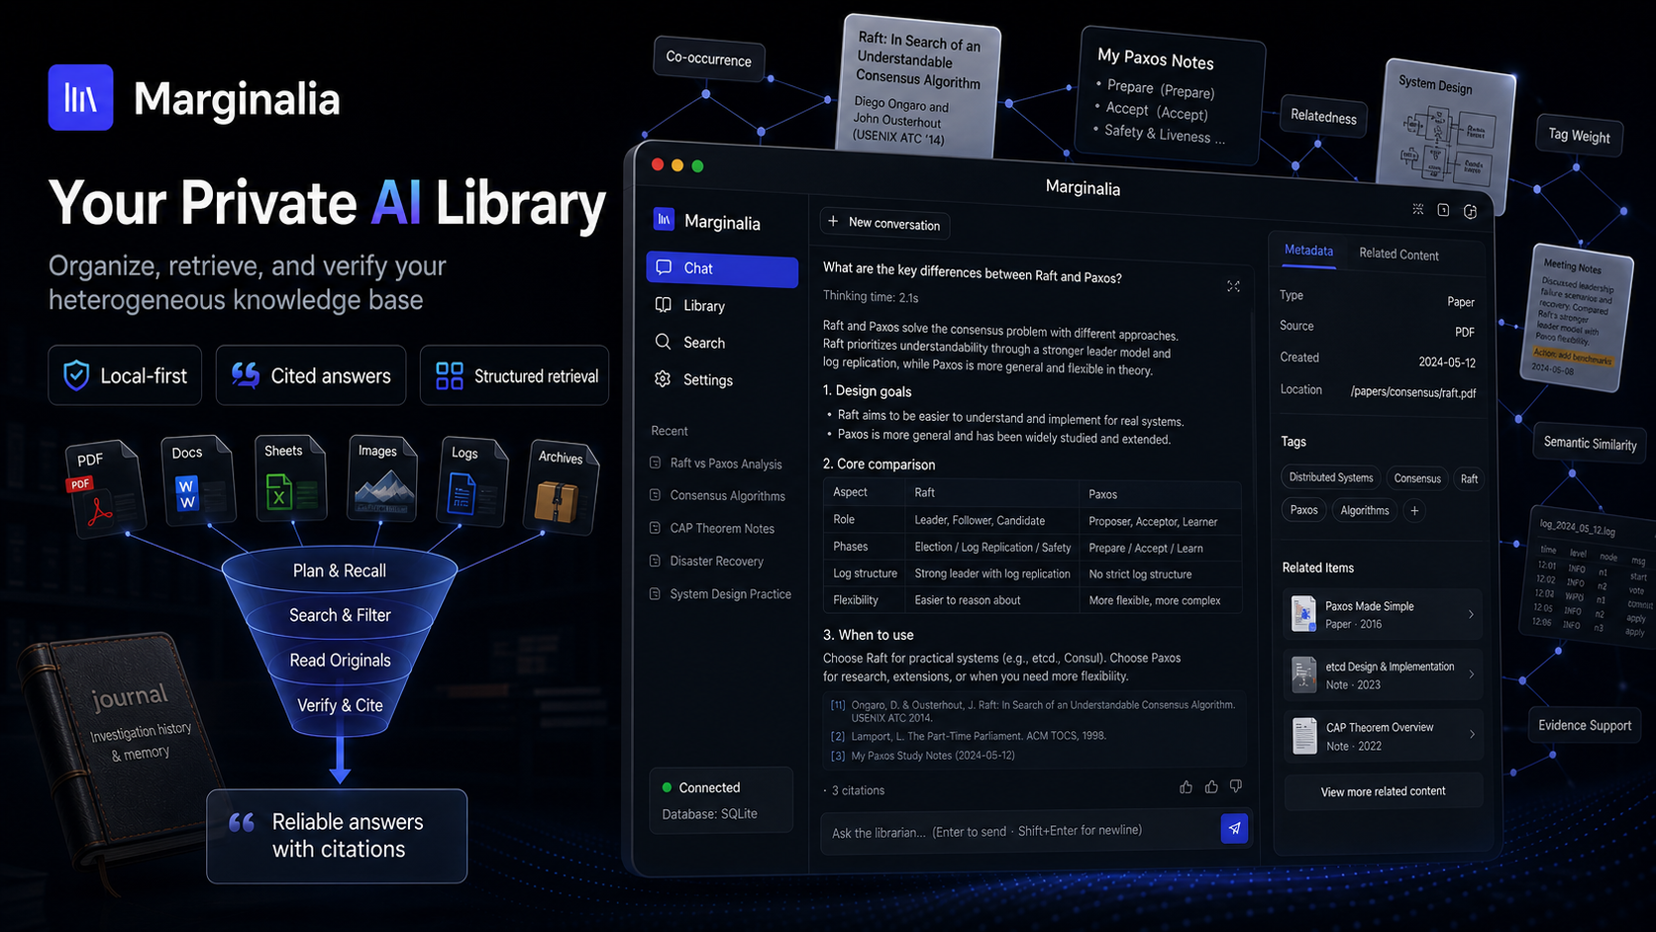Select the Algorithms tag
The height and width of the screenshot is (932, 1656).
click(x=1365, y=510)
